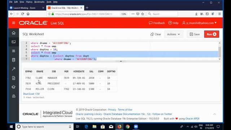Viewport: 231px width, 130px height.
Task: Reload the current page
Action: [22, 14]
